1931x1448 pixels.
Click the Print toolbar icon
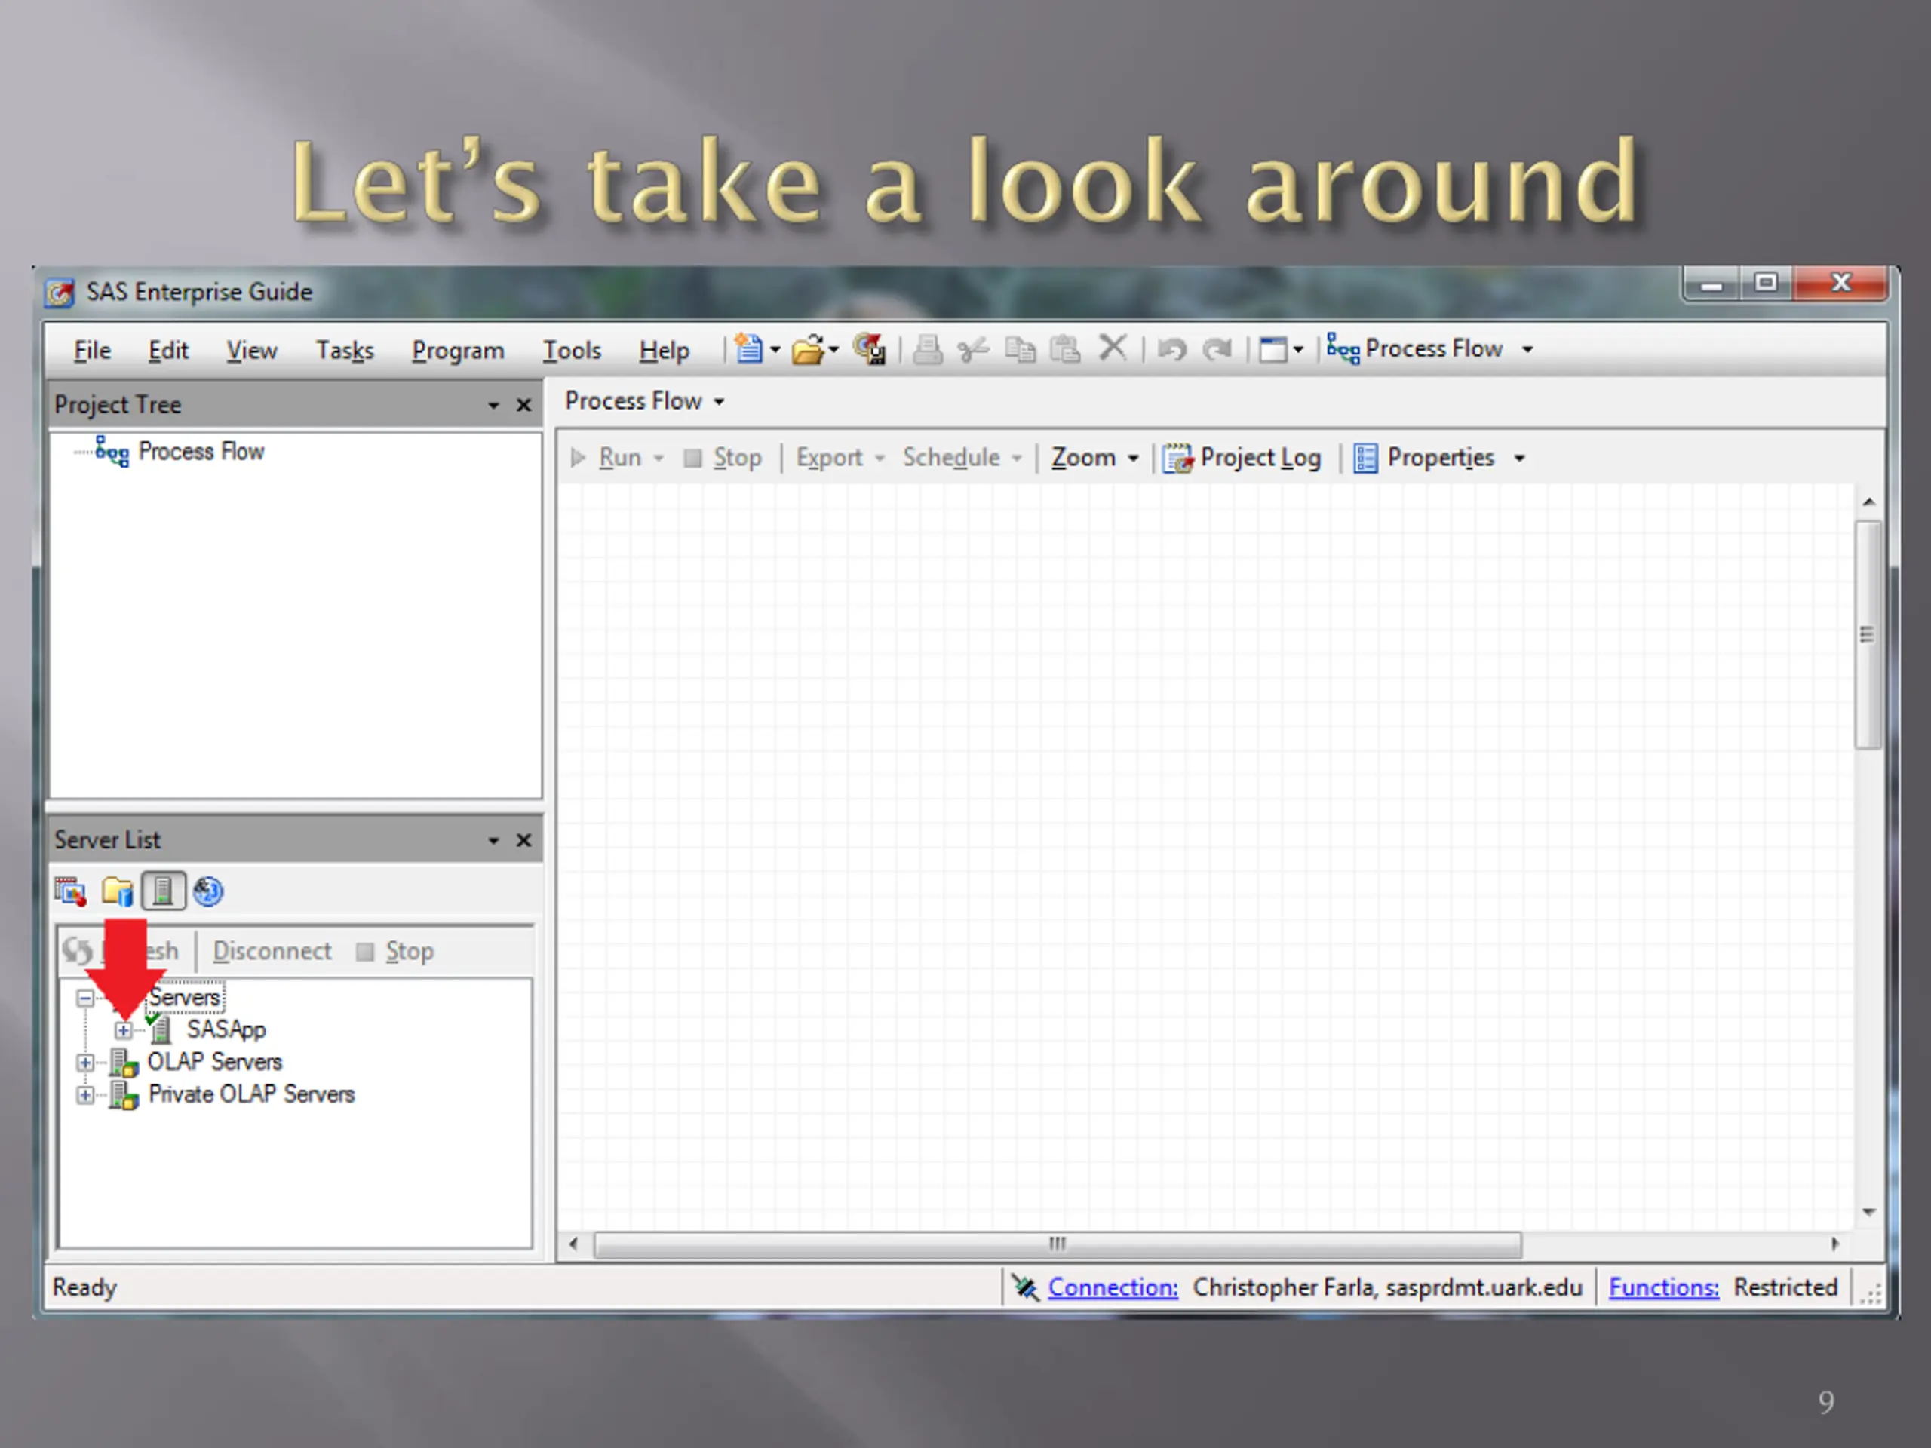click(927, 350)
